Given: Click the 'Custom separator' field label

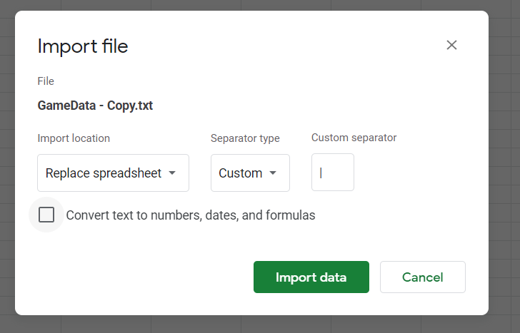Looking at the screenshot, I should tap(354, 138).
